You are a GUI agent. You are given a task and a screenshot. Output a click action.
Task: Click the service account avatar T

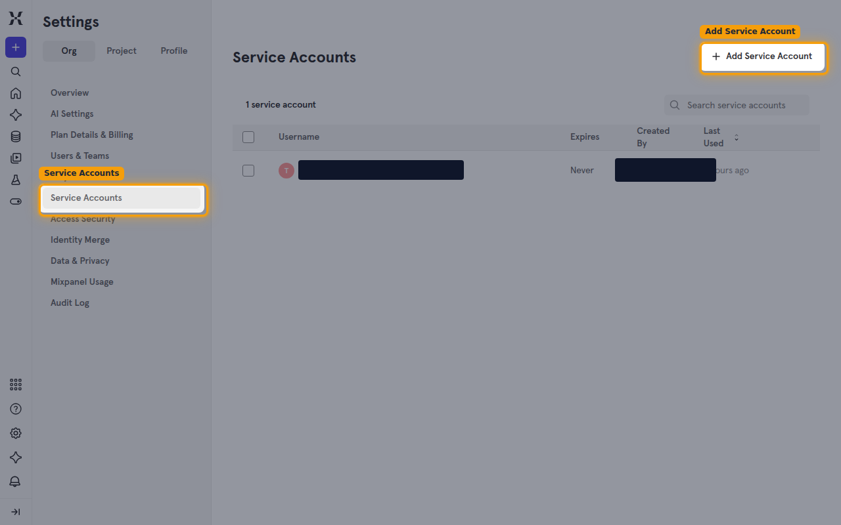click(286, 171)
